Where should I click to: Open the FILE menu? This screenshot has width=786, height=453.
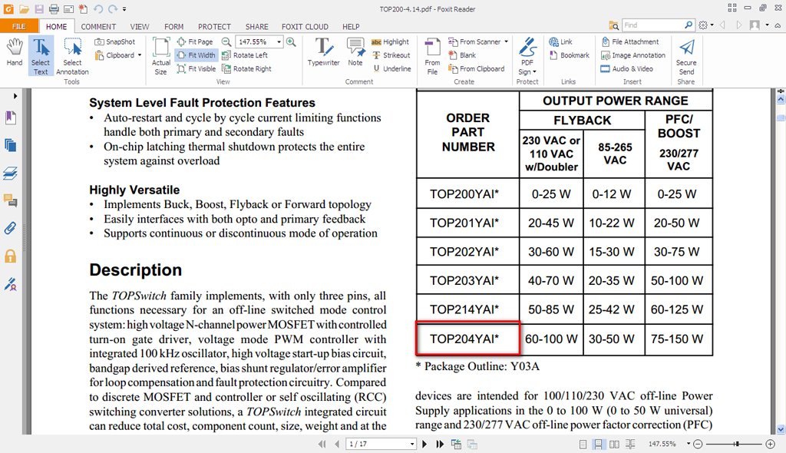19,27
